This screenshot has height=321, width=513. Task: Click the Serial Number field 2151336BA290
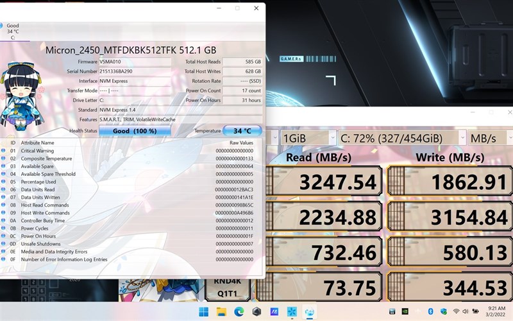[135, 71]
